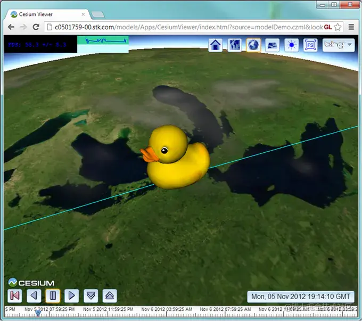Open a new browser tab

[x=98, y=15]
